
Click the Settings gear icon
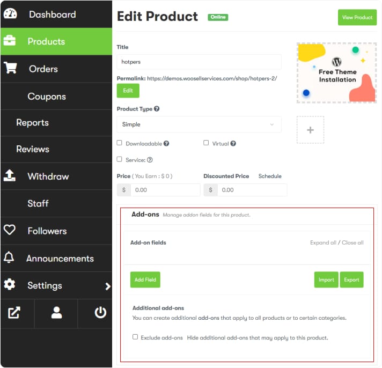coord(10,285)
